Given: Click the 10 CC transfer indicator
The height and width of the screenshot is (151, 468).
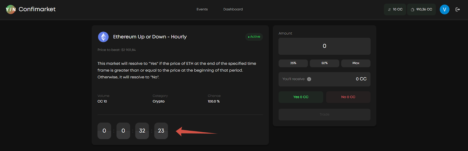Looking at the screenshot, I should click(395, 10).
